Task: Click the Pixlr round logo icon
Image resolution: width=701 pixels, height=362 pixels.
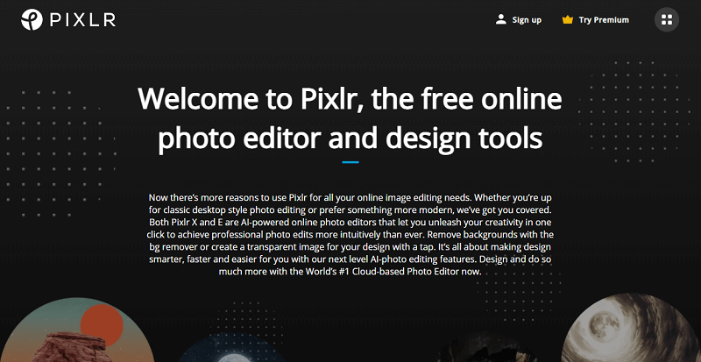Action: [x=32, y=19]
